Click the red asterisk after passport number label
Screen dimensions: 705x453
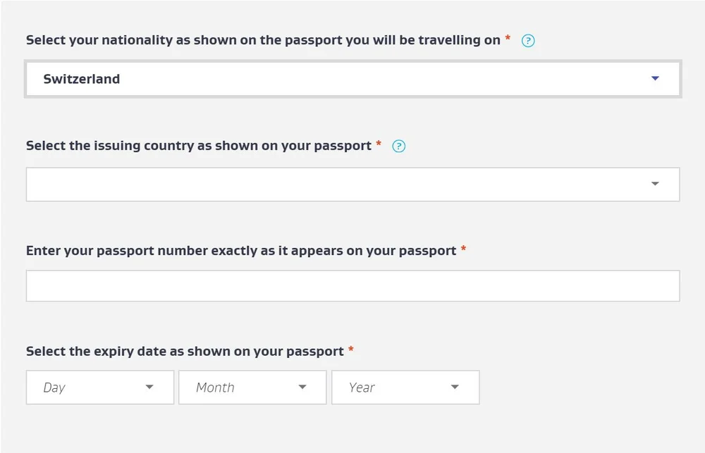(463, 249)
